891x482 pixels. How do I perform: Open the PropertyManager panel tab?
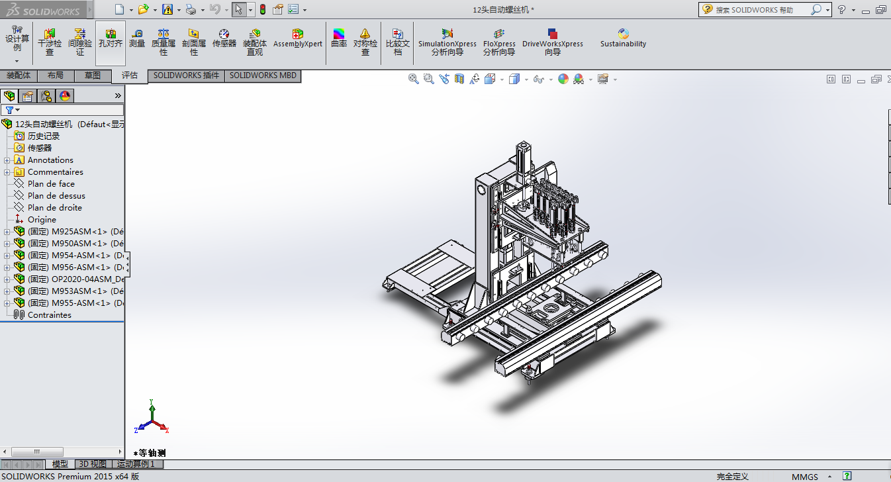pos(28,96)
